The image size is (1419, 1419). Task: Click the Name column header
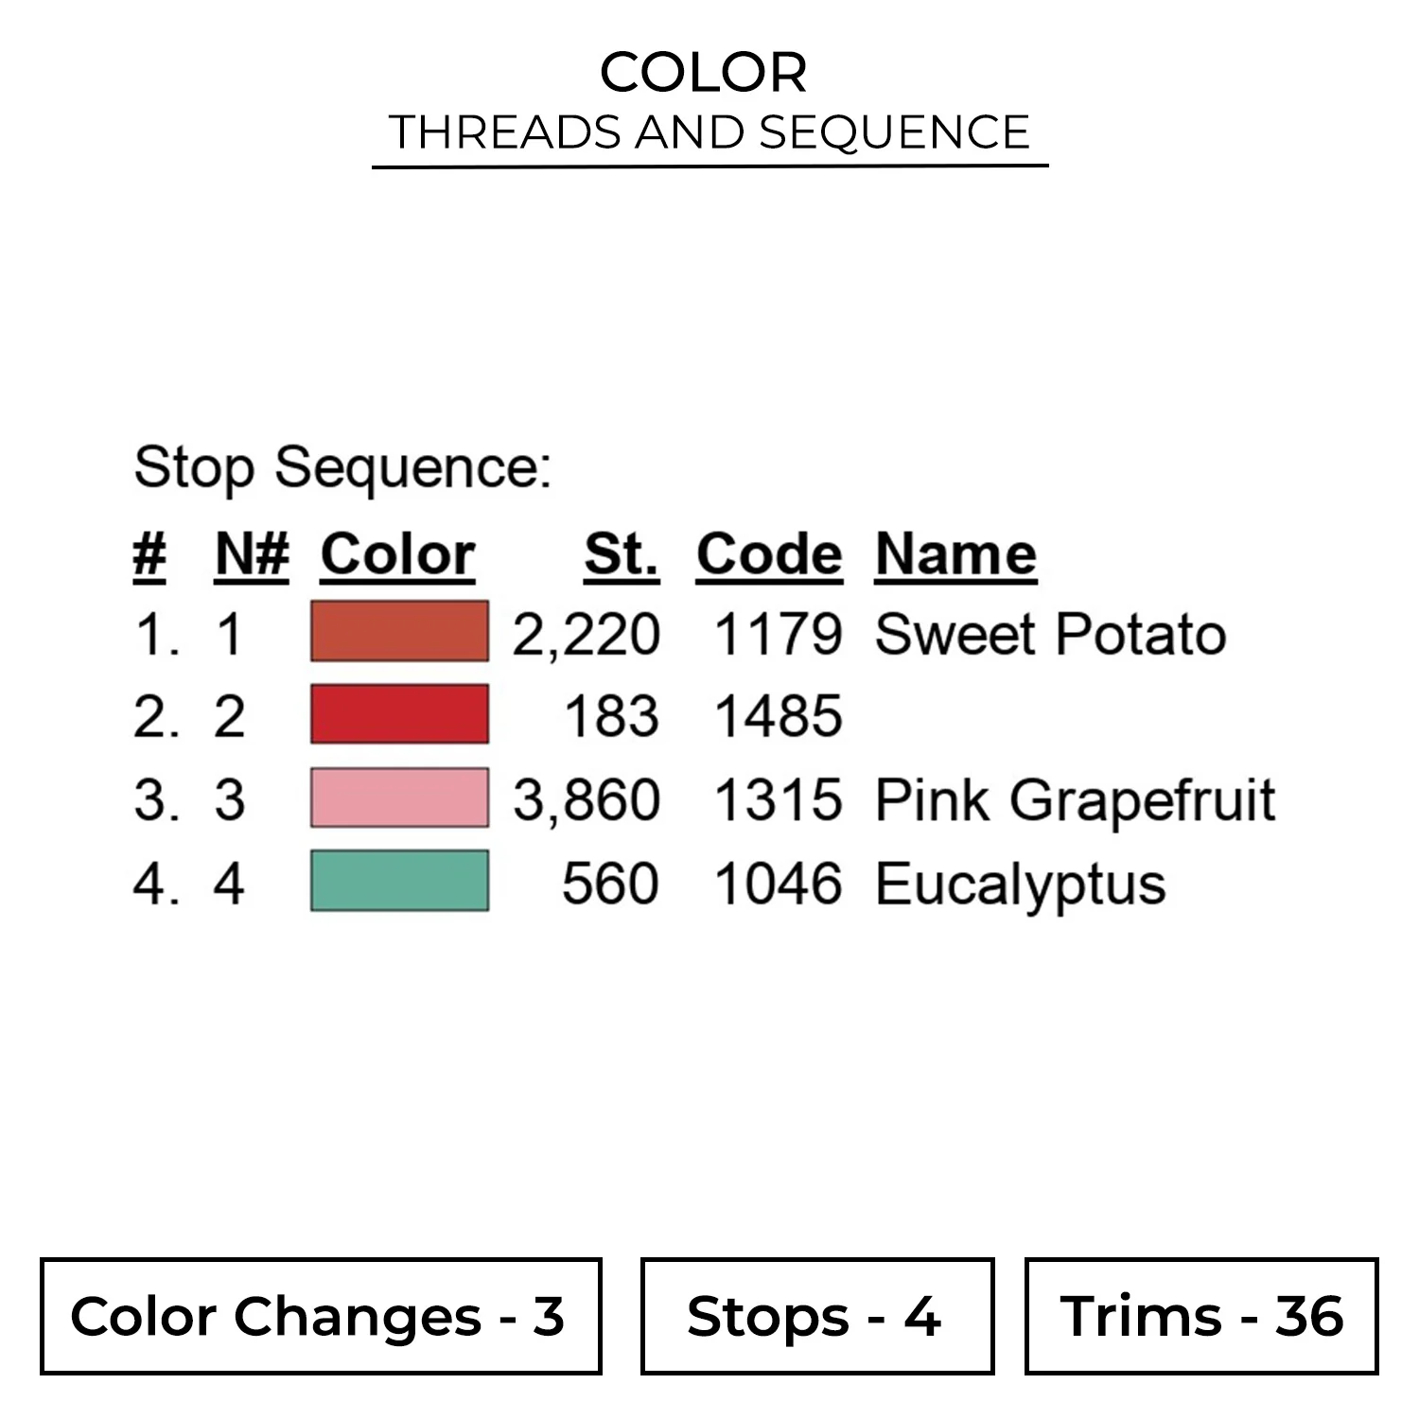[x=955, y=553]
